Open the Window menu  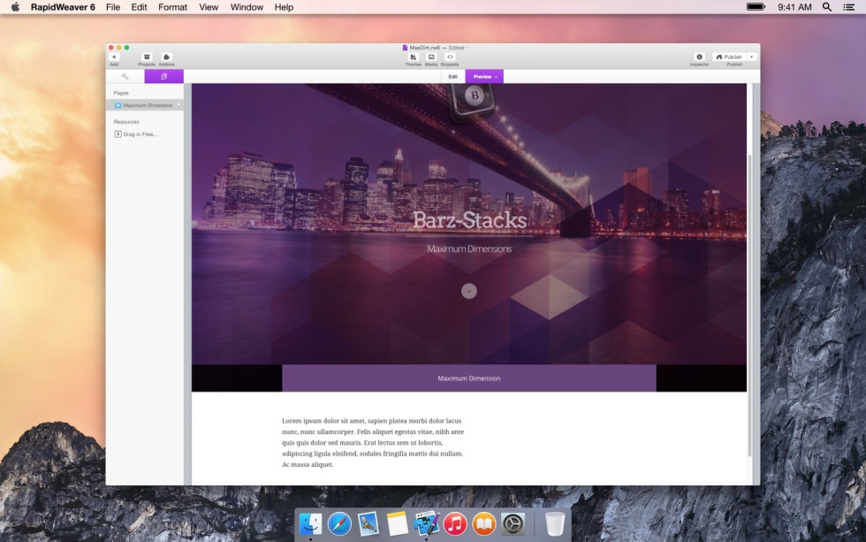pos(247,7)
